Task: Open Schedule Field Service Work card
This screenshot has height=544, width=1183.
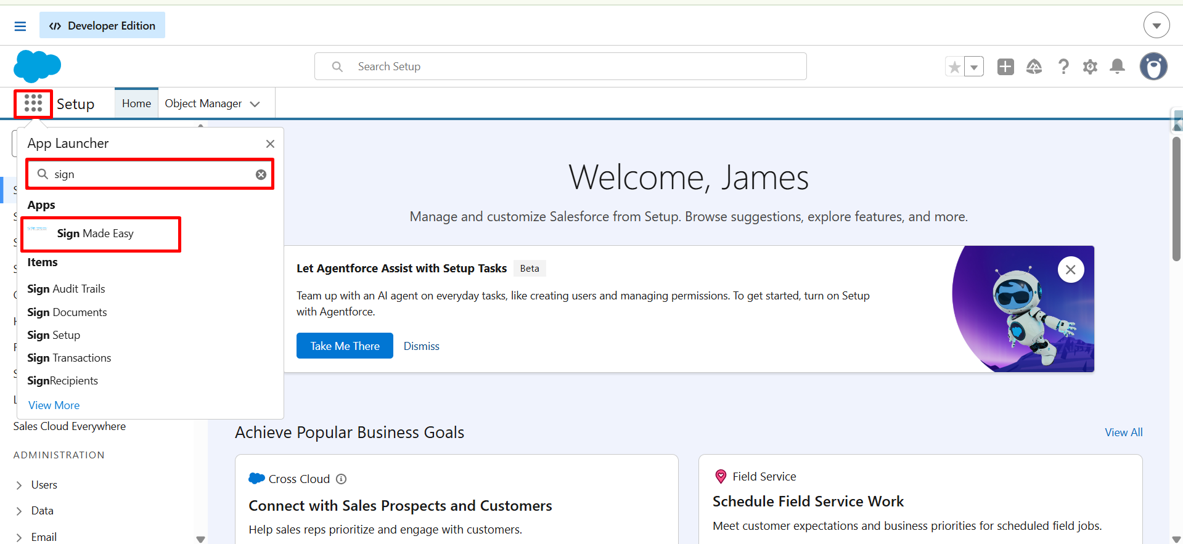Action: tap(808, 501)
